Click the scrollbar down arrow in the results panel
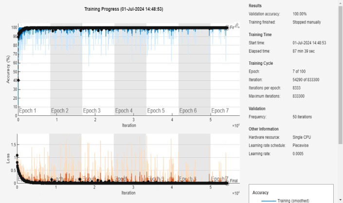Image resolution: width=343 pixels, height=203 pixels. click(x=341, y=200)
